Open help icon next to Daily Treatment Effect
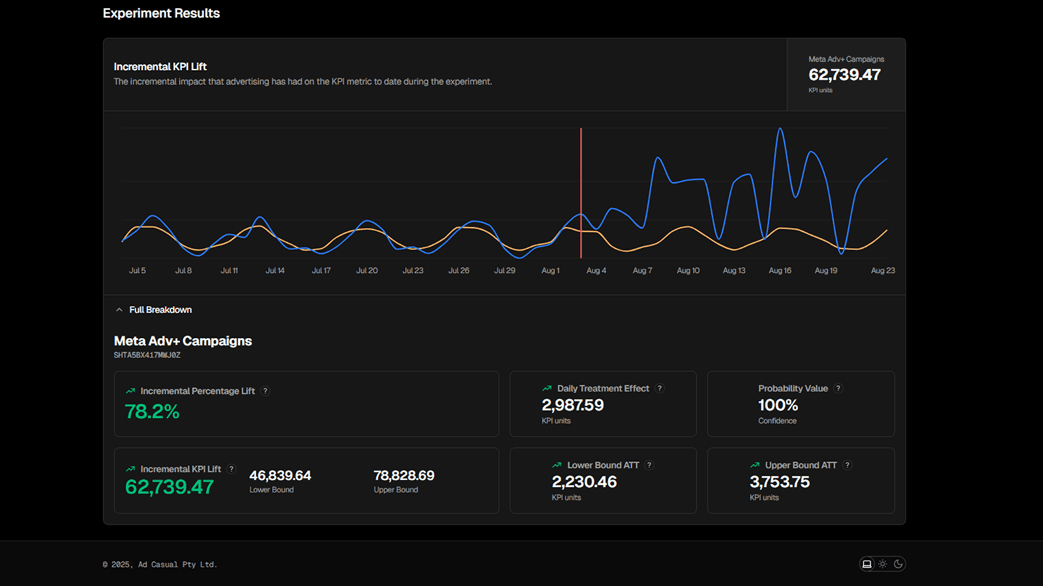 pos(660,388)
